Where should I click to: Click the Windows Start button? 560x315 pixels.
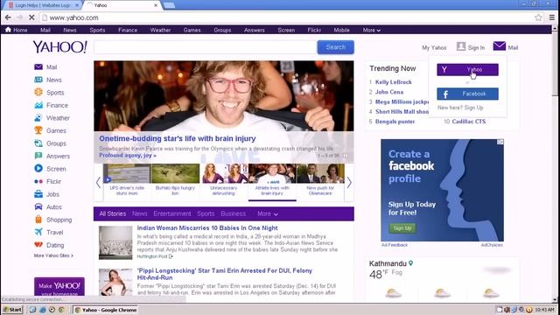[x=12, y=310]
